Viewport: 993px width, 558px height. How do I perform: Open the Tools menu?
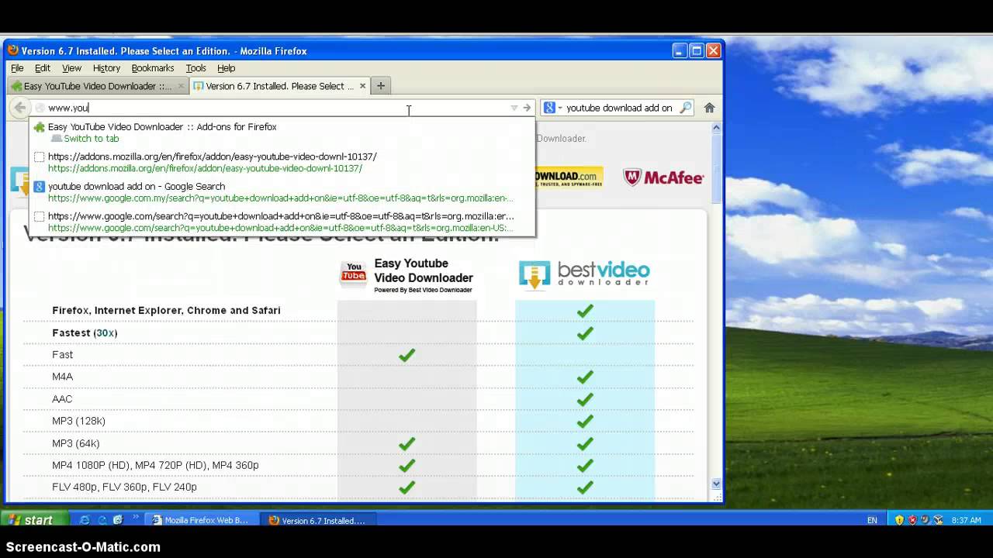(x=195, y=68)
